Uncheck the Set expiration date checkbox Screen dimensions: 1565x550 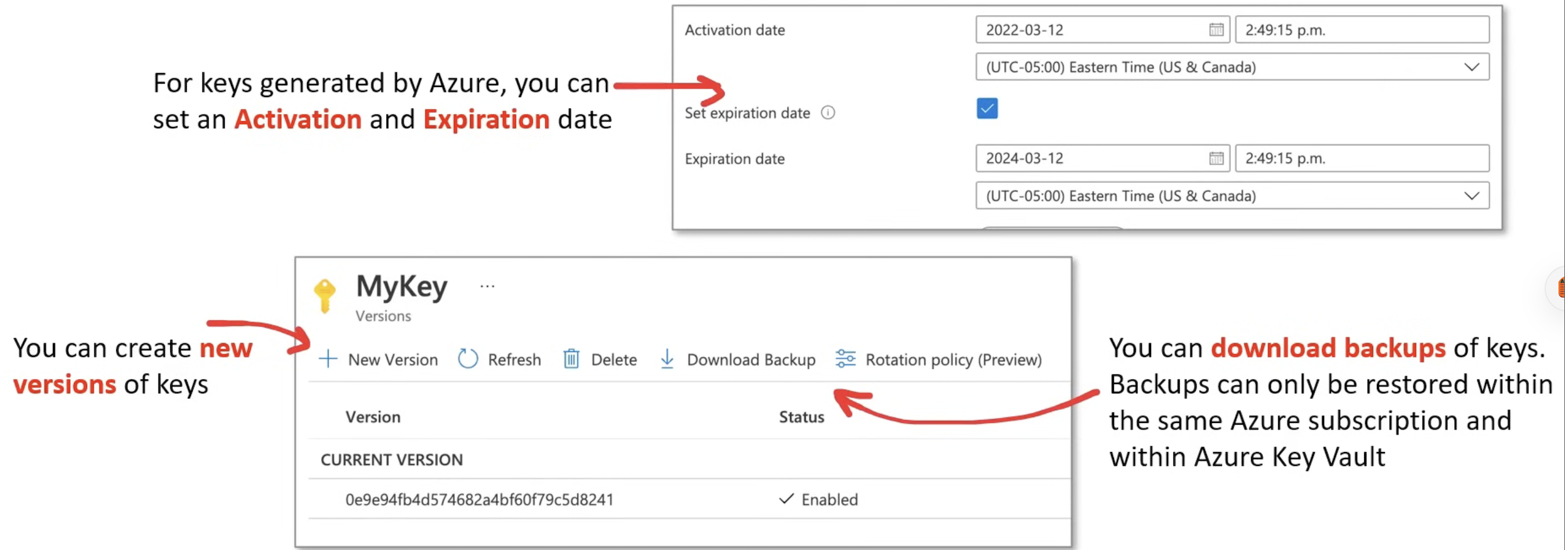(987, 109)
